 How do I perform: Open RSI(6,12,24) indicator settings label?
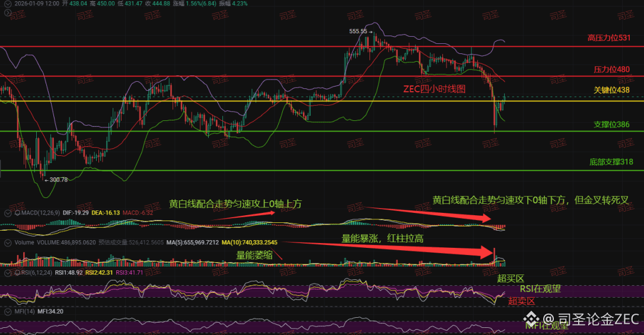point(36,273)
